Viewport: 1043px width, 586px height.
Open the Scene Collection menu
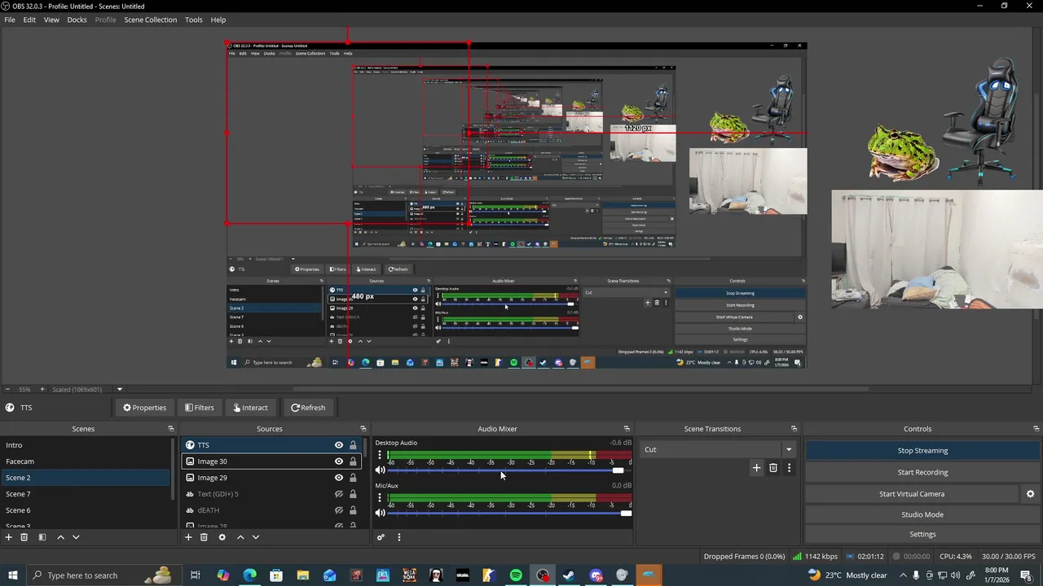150,20
